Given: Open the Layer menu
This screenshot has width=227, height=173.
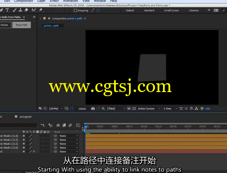Looking at the screenshot, I should pyautogui.click(x=41, y=1).
